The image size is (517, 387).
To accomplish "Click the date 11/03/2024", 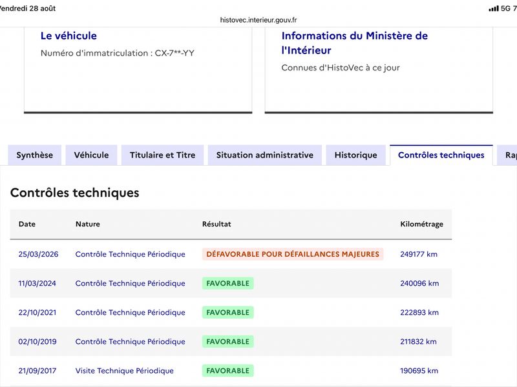I will pos(37,283).
